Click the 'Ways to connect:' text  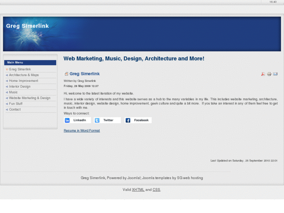(77, 113)
